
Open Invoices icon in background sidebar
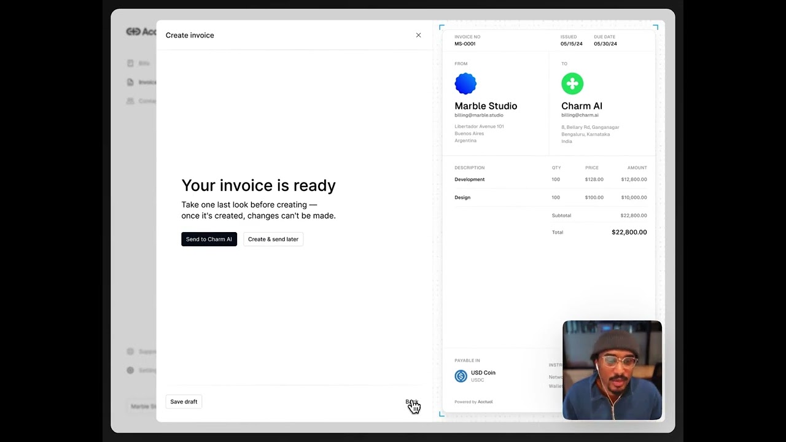point(130,82)
